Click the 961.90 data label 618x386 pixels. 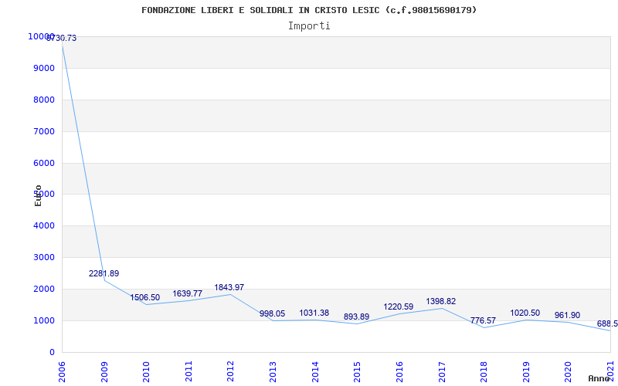click(567, 315)
